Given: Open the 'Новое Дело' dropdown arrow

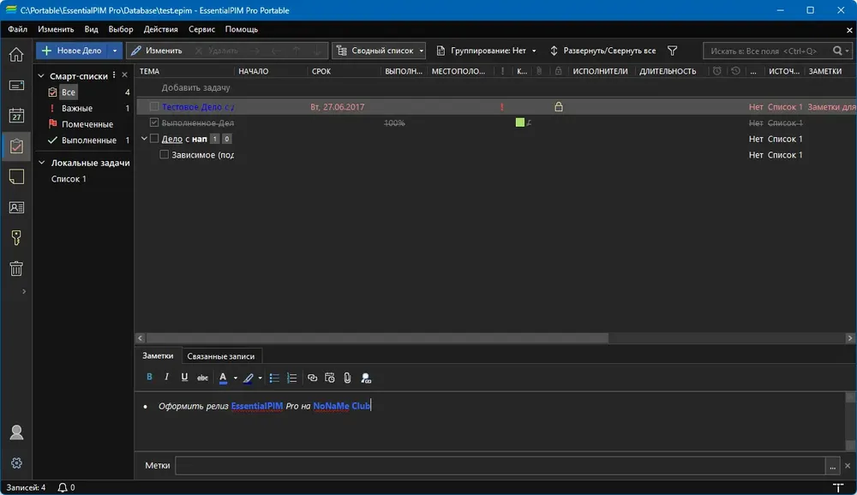Looking at the screenshot, I should [x=115, y=51].
